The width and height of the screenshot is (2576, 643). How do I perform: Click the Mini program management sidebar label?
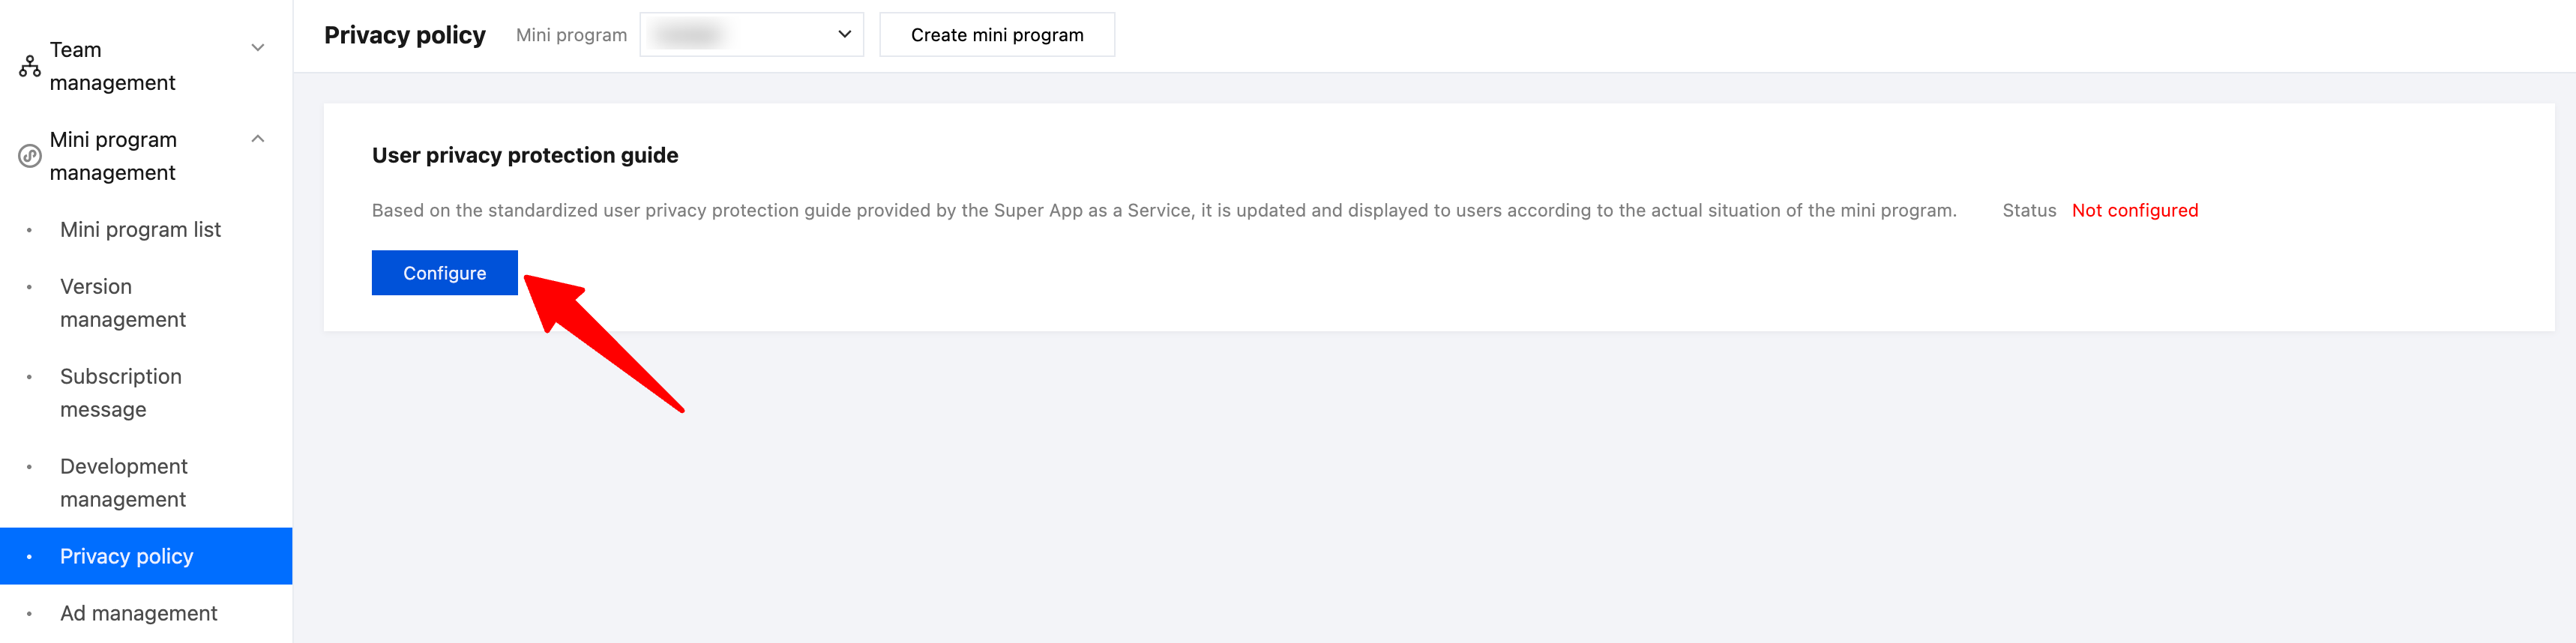click(113, 156)
